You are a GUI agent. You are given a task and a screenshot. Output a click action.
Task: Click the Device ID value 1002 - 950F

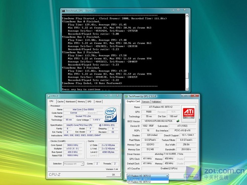148,126
